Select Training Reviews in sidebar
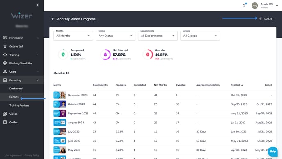This screenshot has width=282, height=159. pyautogui.click(x=19, y=105)
